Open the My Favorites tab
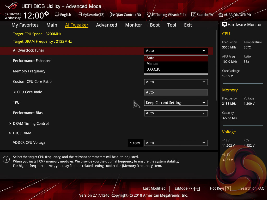The image size is (267, 200). (25, 25)
